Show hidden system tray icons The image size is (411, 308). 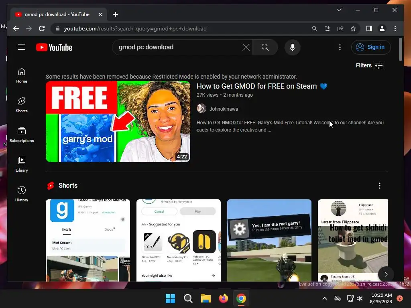coord(324,298)
